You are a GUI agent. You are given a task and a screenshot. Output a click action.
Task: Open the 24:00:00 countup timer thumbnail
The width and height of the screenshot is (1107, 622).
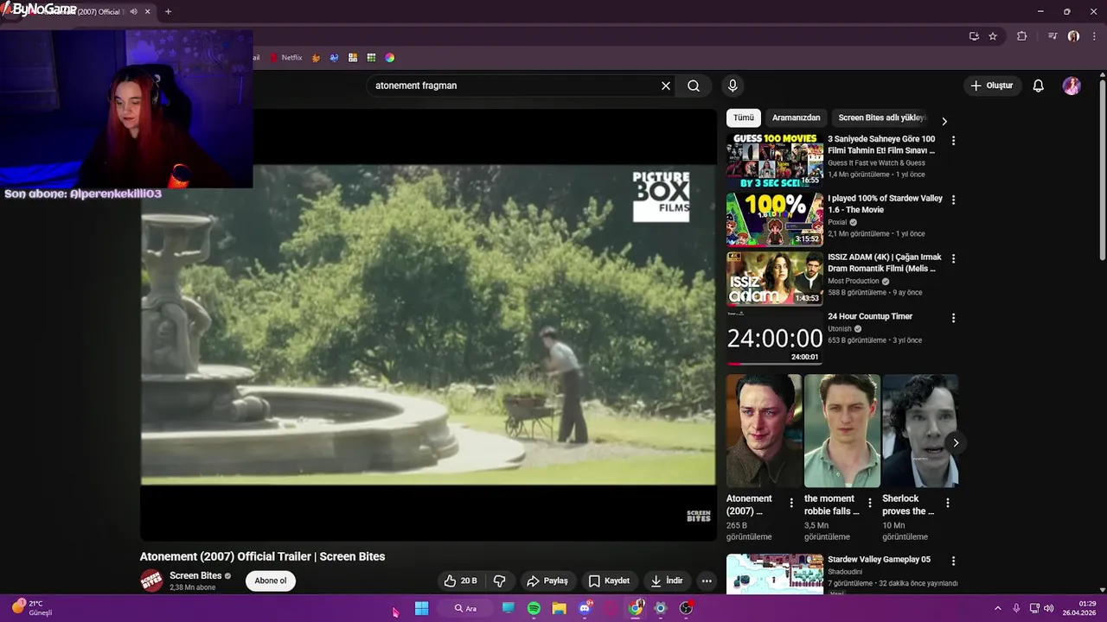[x=775, y=338]
